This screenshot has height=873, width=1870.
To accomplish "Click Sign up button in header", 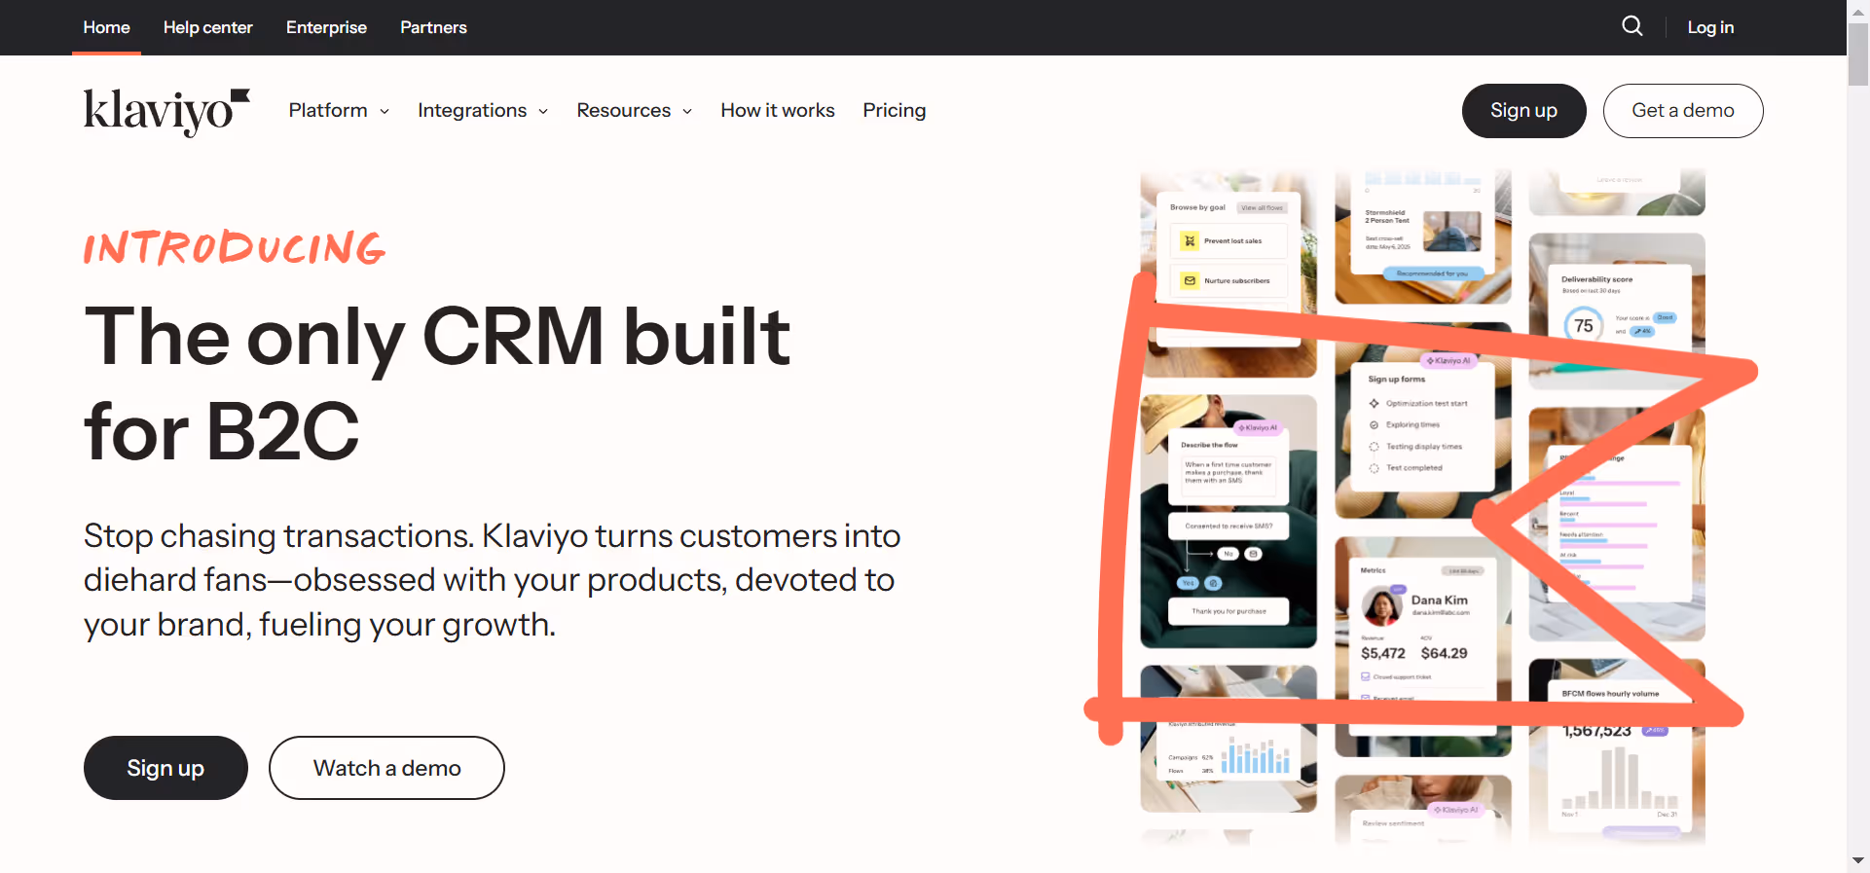I will tap(1523, 111).
